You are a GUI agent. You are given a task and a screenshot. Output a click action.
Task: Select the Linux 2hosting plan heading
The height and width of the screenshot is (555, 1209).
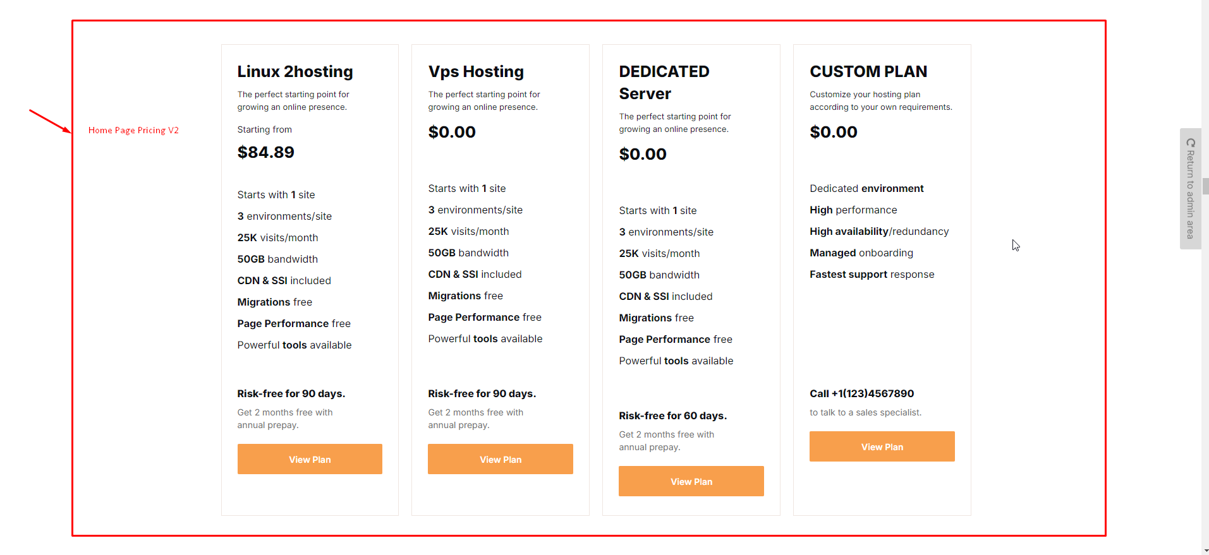pyautogui.click(x=295, y=72)
